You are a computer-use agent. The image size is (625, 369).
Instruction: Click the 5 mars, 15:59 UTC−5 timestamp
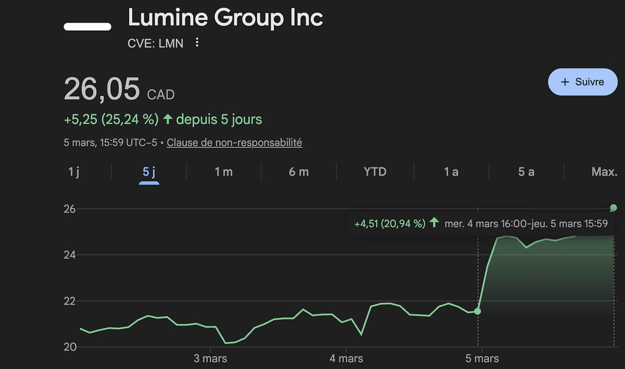pyautogui.click(x=111, y=142)
